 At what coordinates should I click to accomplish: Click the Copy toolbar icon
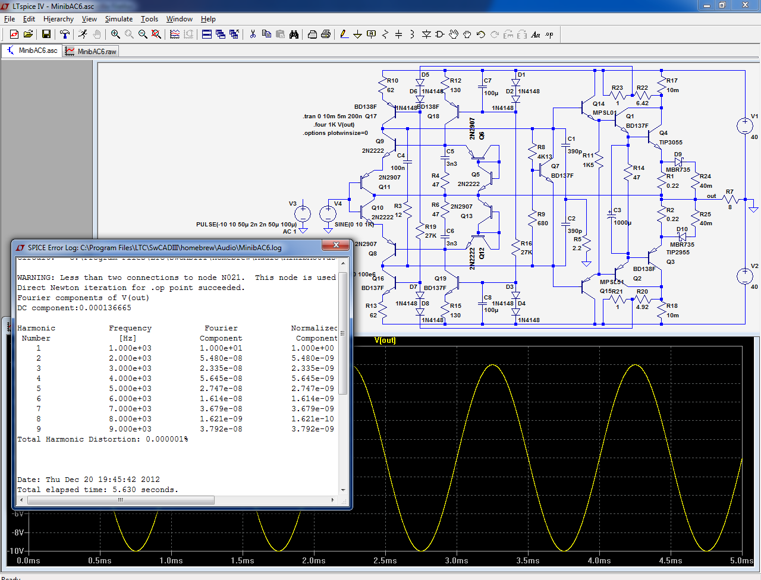pos(266,34)
